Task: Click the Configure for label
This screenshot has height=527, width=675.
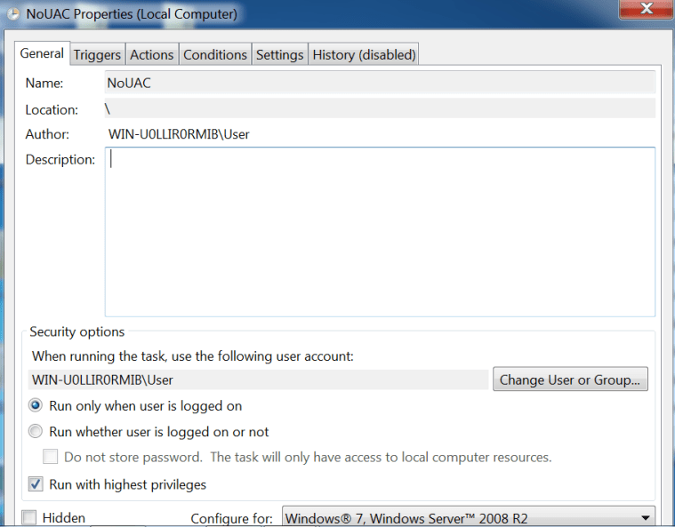Action: pyautogui.click(x=231, y=518)
